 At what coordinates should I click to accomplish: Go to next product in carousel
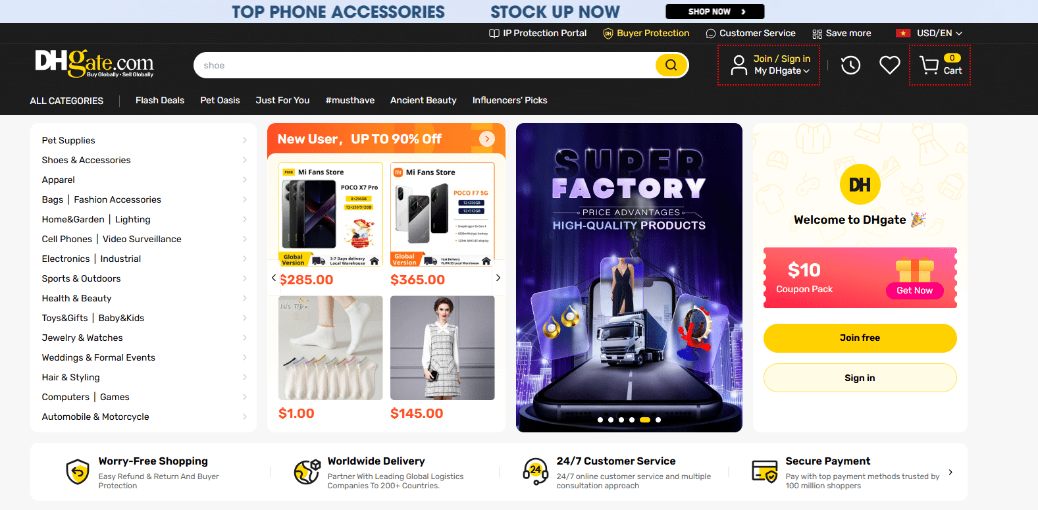click(x=498, y=278)
